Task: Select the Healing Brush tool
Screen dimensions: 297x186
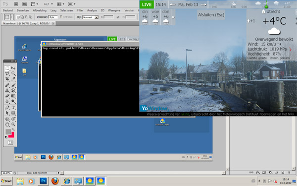Action: 7,85
